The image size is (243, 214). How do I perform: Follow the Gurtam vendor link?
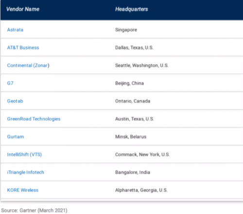point(16,137)
